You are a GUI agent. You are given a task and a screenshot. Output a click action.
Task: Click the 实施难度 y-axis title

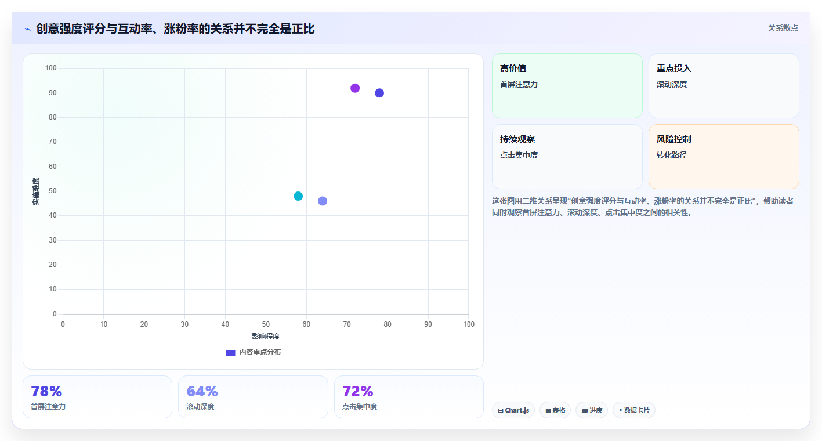36,191
